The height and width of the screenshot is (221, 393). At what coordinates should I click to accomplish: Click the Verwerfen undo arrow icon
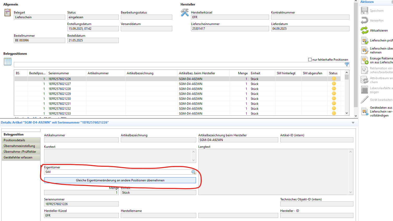(x=365, y=21)
